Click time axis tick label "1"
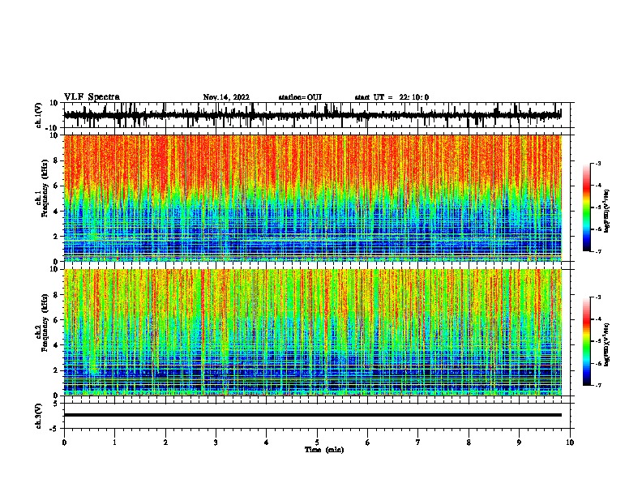Image resolution: width=642 pixels, height=496 pixels. [114, 443]
